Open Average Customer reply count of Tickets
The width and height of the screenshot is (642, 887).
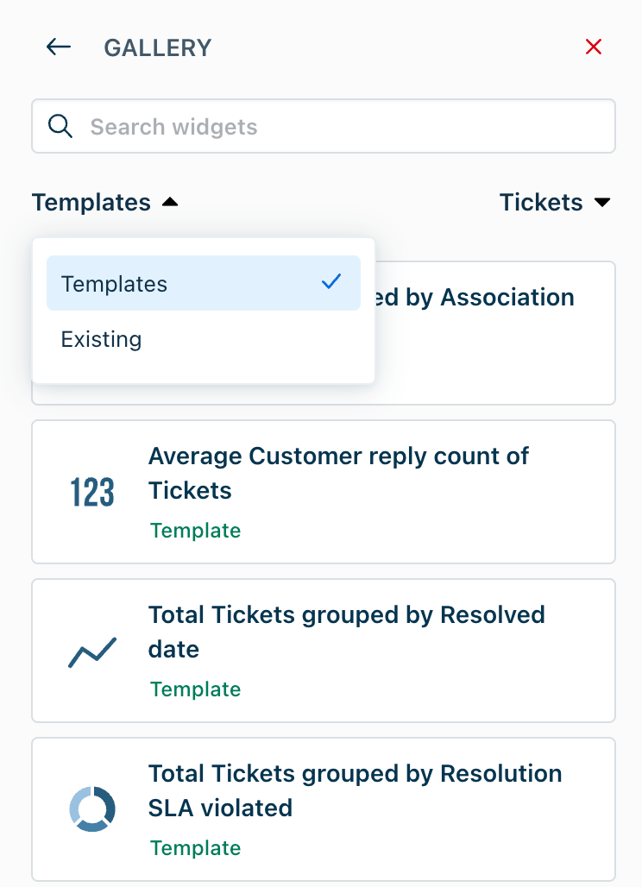(338, 473)
